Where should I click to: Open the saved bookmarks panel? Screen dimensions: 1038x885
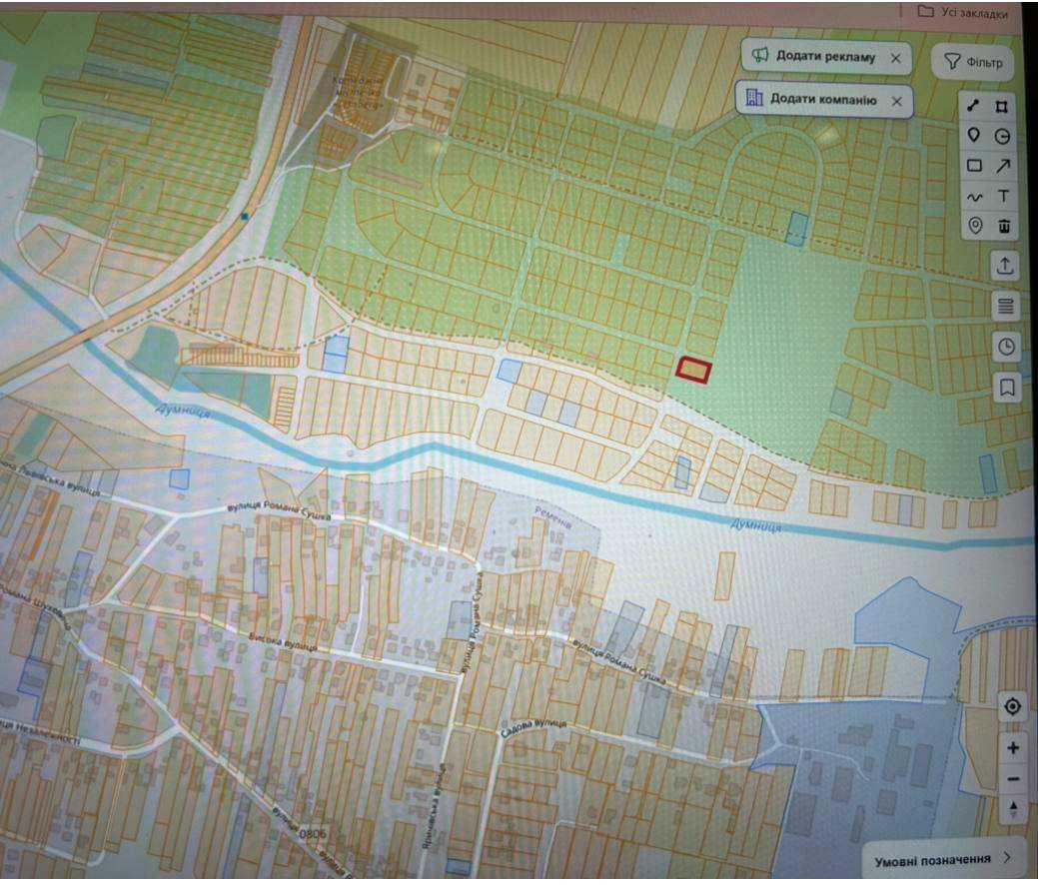(1007, 388)
